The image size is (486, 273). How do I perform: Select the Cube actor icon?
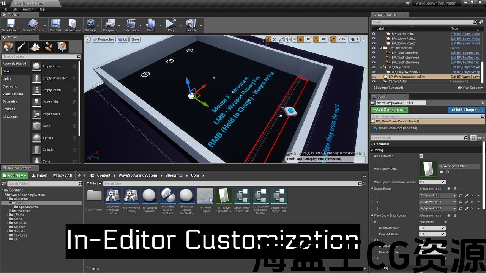(x=37, y=126)
